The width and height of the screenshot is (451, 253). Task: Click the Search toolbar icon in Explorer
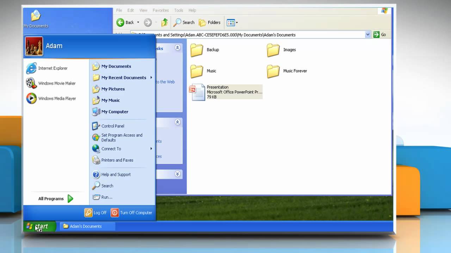click(x=184, y=22)
